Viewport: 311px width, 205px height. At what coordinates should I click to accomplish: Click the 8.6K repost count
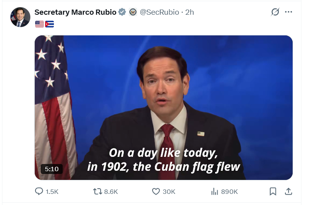pyautogui.click(x=111, y=191)
